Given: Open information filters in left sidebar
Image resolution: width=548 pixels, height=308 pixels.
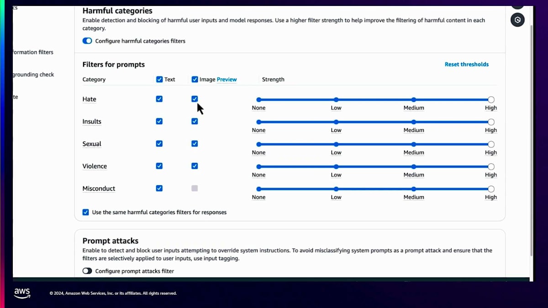Looking at the screenshot, I should tap(33, 52).
